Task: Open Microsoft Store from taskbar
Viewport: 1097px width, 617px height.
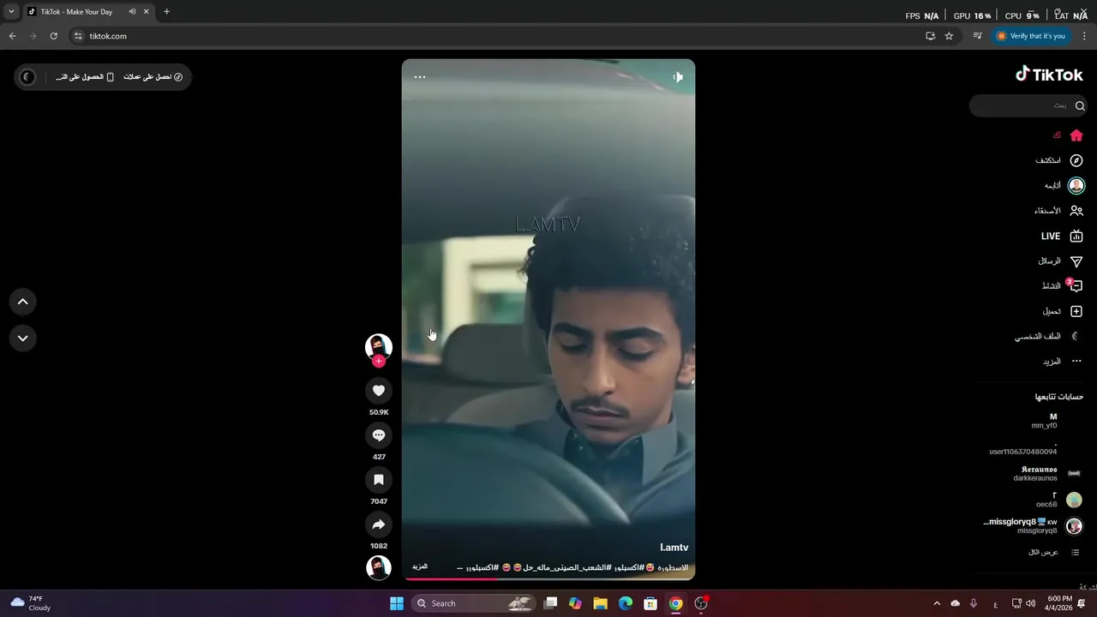Action: click(x=650, y=603)
